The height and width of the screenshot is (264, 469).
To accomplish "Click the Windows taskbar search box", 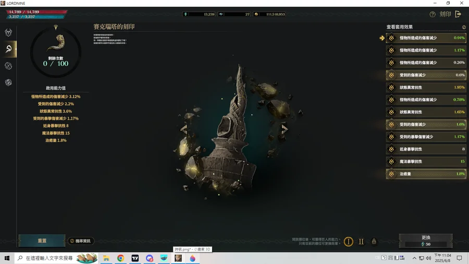I will pyautogui.click(x=56, y=258).
